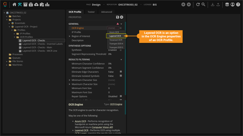Expand the File Stores tree node

click(x=7, y=61)
